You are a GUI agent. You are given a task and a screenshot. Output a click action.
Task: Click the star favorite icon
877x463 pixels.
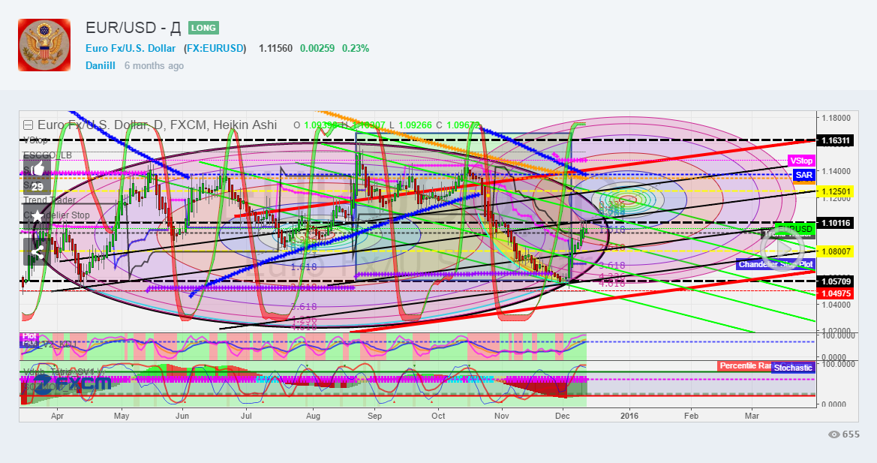(x=37, y=216)
